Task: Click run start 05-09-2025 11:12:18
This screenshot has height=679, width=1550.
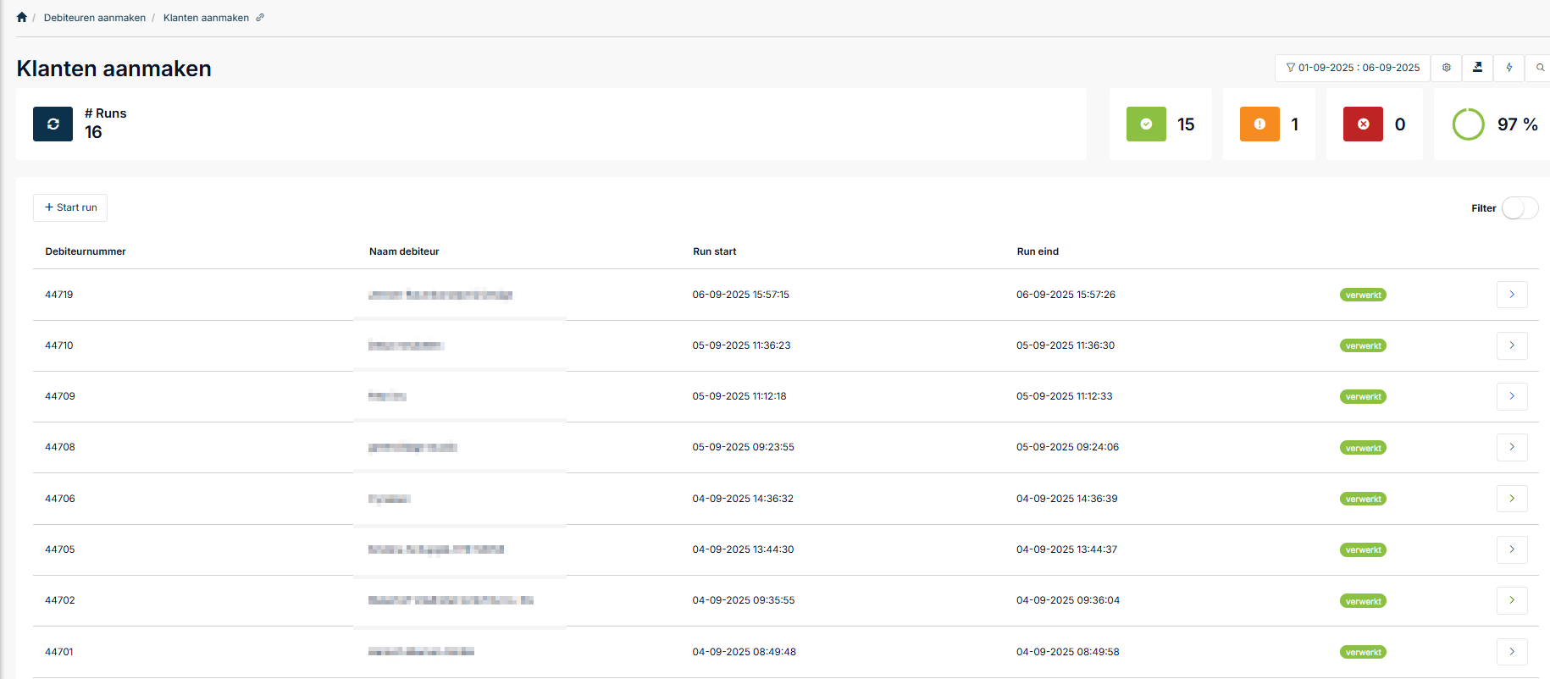Action: [739, 396]
